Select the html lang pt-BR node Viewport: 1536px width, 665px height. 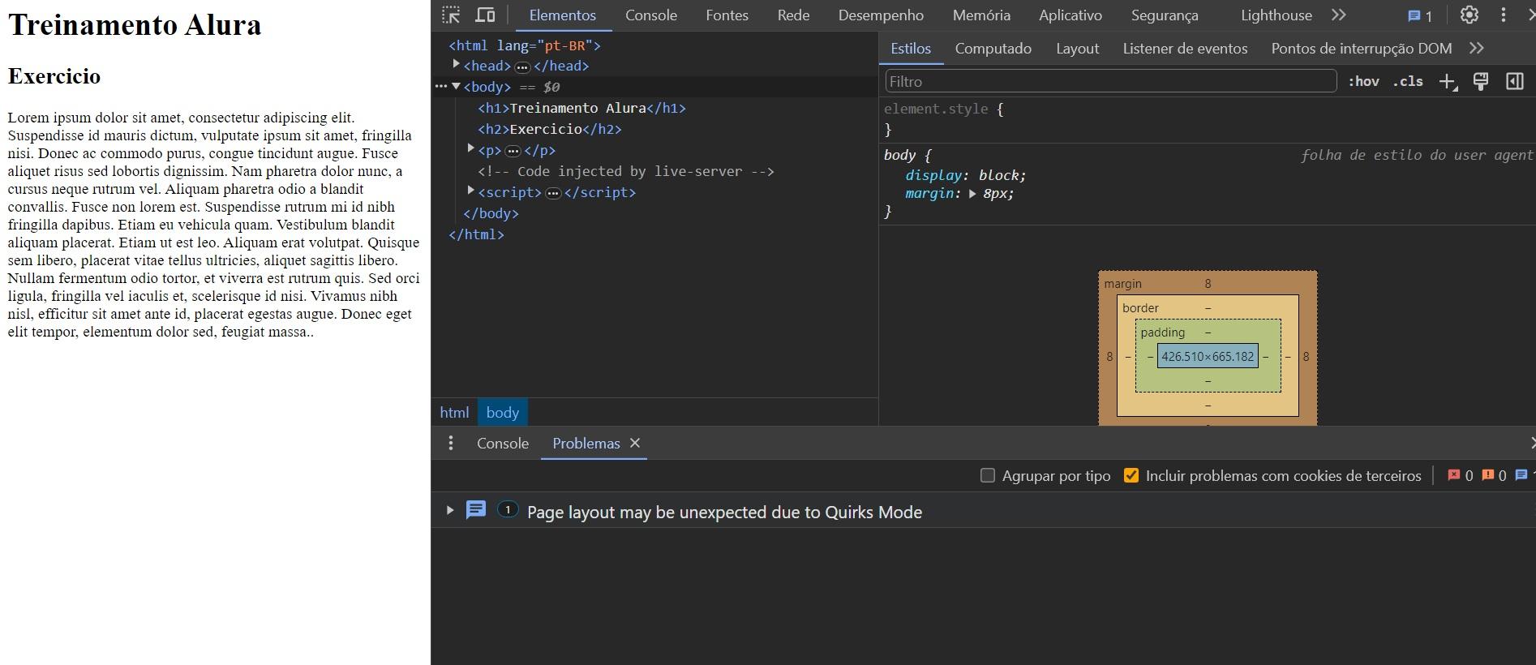[525, 45]
